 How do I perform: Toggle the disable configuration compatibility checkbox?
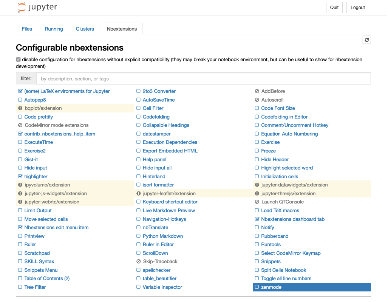point(18,59)
